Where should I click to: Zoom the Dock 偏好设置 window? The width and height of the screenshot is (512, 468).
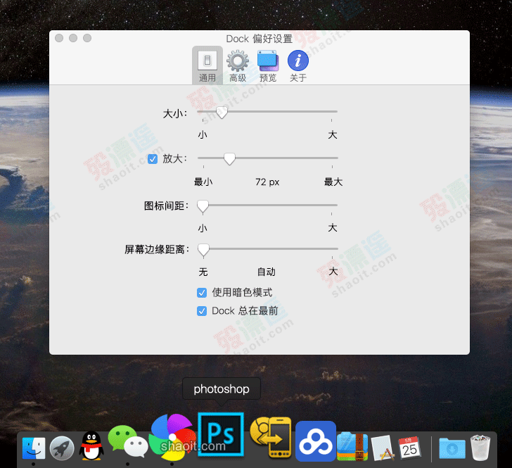point(87,38)
